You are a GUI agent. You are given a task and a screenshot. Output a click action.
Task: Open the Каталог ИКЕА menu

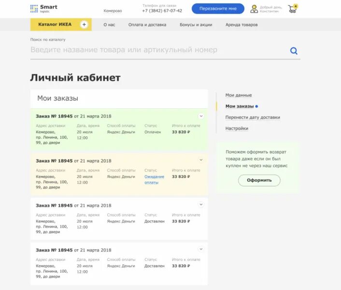point(61,24)
